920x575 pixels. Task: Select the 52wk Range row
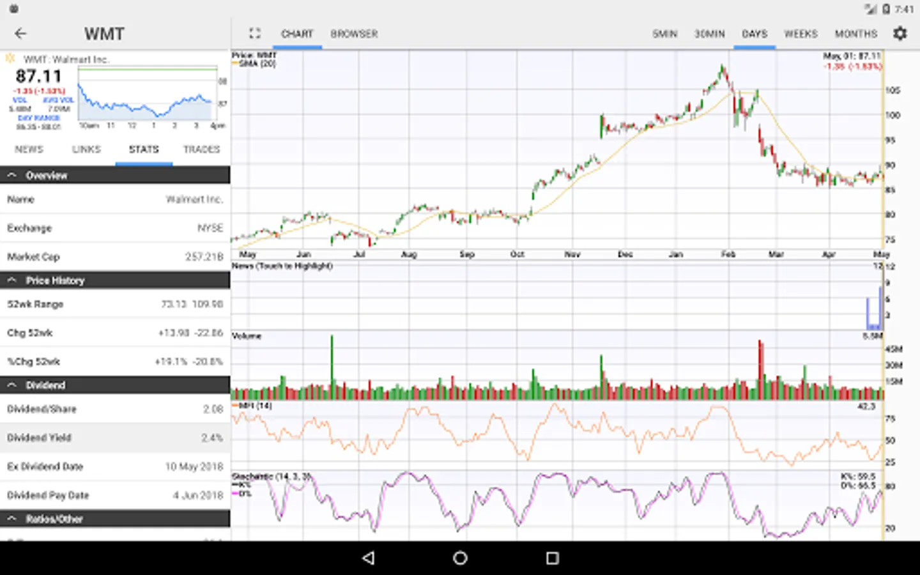click(x=115, y=304)
